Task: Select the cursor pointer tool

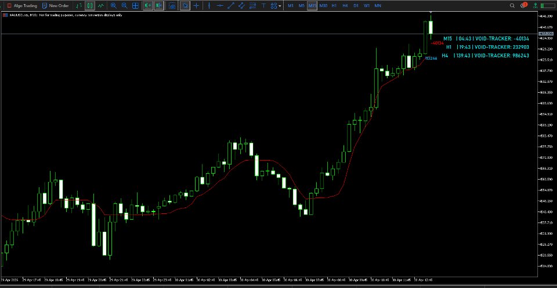Action: (185, 6)
